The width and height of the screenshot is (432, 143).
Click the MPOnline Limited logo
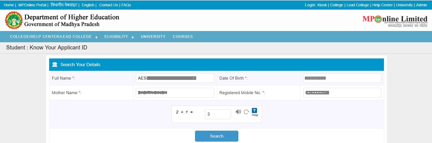(x=395, y=21)
